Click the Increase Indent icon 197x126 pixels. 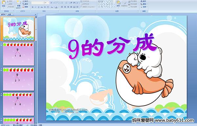coord(74,3)
